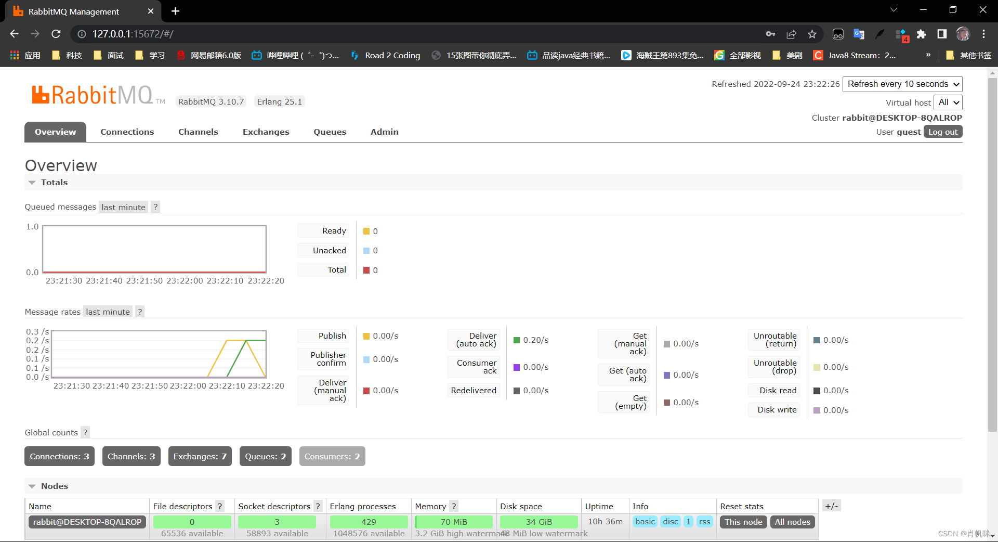Open Exchanges: 7 count
The width and height of the screenshot is (998, 542).
200,456
